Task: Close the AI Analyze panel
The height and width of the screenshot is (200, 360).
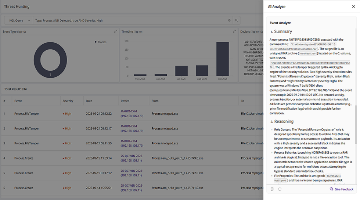Action: [353, 6]
